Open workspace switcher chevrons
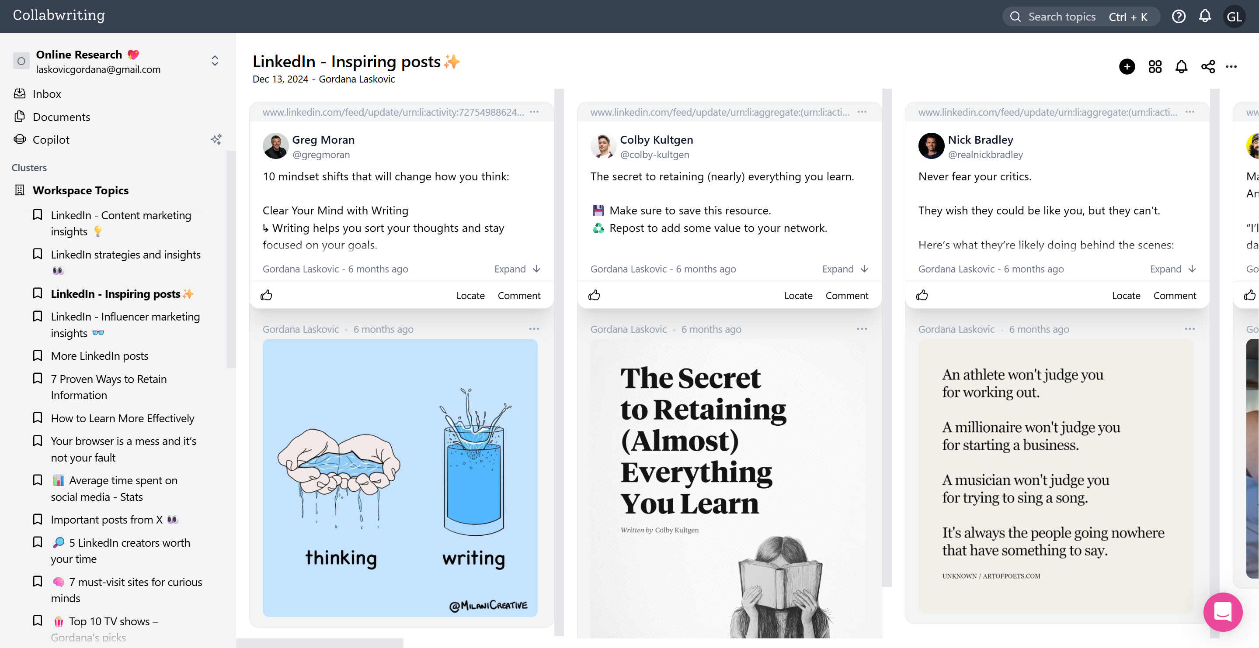 pos(215,61)
